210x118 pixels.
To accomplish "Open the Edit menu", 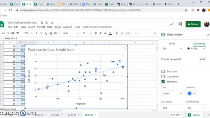I will [16, 27].
